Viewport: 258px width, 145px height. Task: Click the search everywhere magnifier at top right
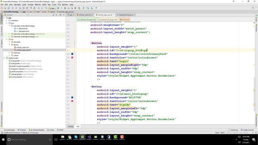(253, 8)
